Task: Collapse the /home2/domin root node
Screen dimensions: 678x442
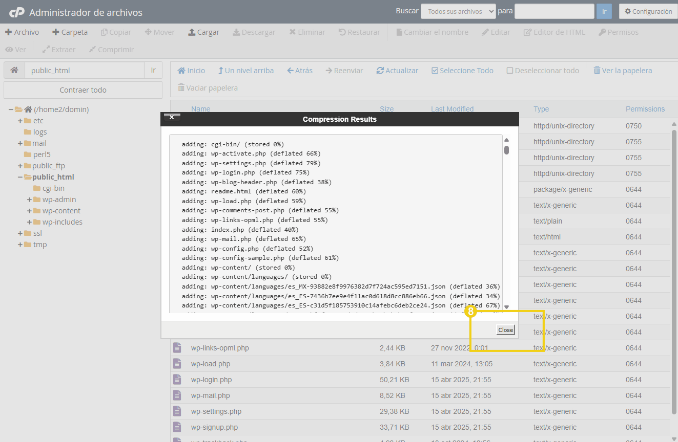Action: point(11,109)
